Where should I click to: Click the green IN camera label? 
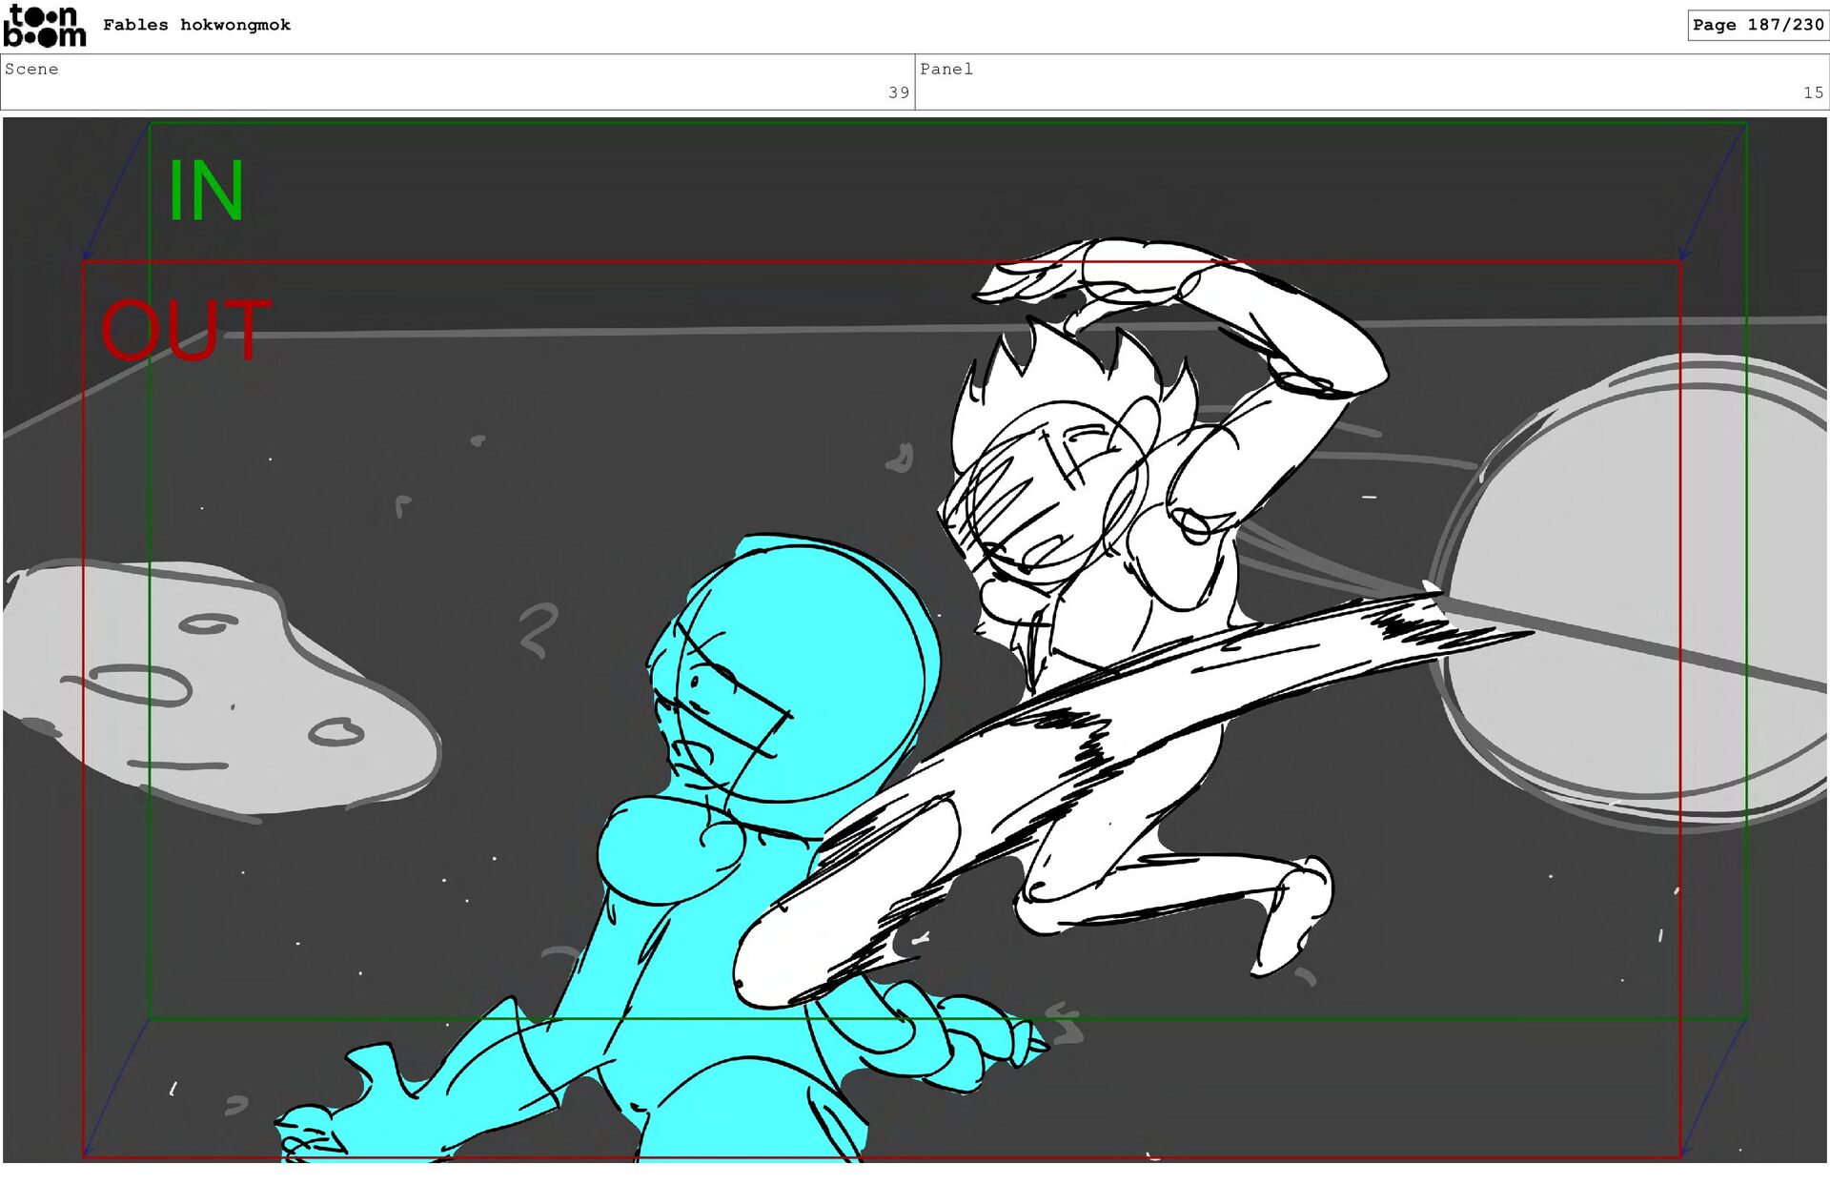pos(206,192)
